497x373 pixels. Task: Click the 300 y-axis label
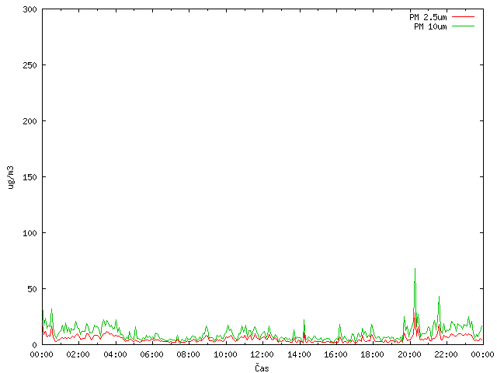pos(30,9)
